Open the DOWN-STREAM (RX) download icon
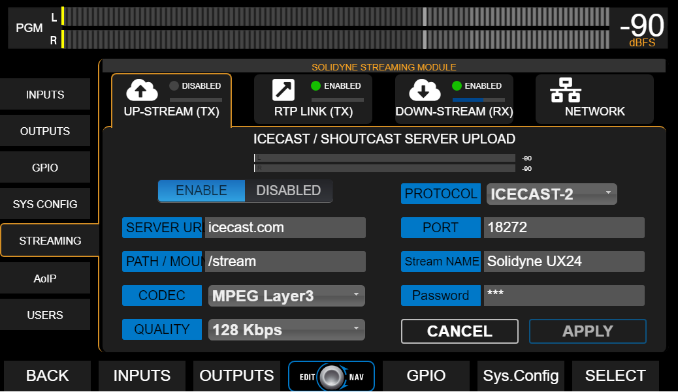The width and height of the screenshot is (678, 392). pyautogui.click(x=423, y=89)
